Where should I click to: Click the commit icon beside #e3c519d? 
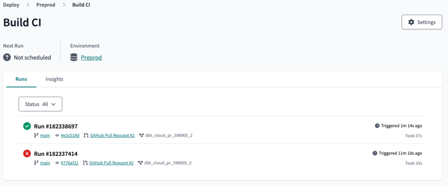pos(57,136)
